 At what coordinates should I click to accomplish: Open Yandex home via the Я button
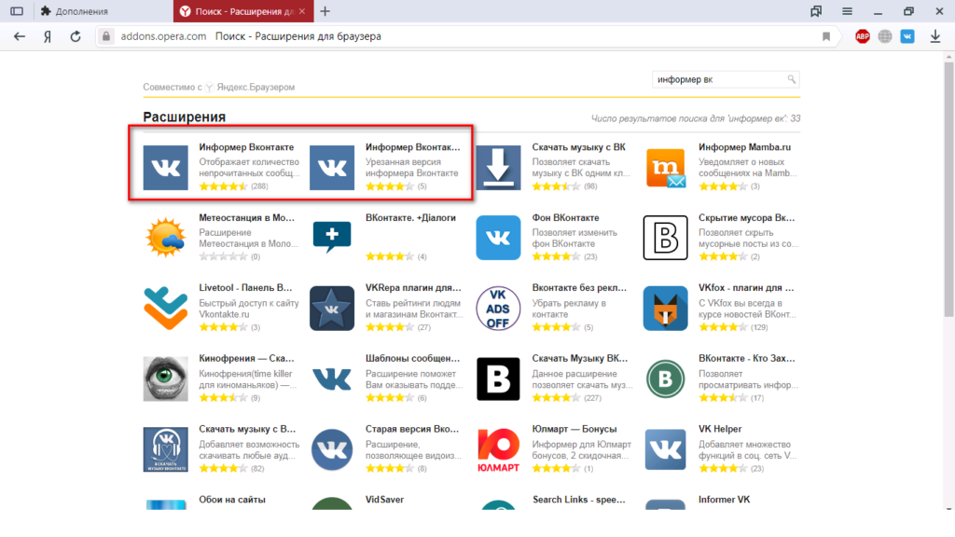click(48, 36)
